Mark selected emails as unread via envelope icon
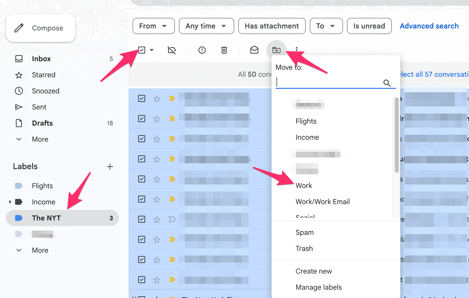This screenshot has width=469, height=298. [x=254, y=50]
